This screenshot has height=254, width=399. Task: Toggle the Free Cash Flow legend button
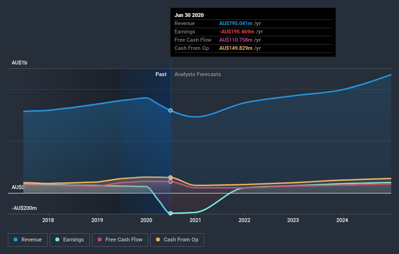coord(120,240)
